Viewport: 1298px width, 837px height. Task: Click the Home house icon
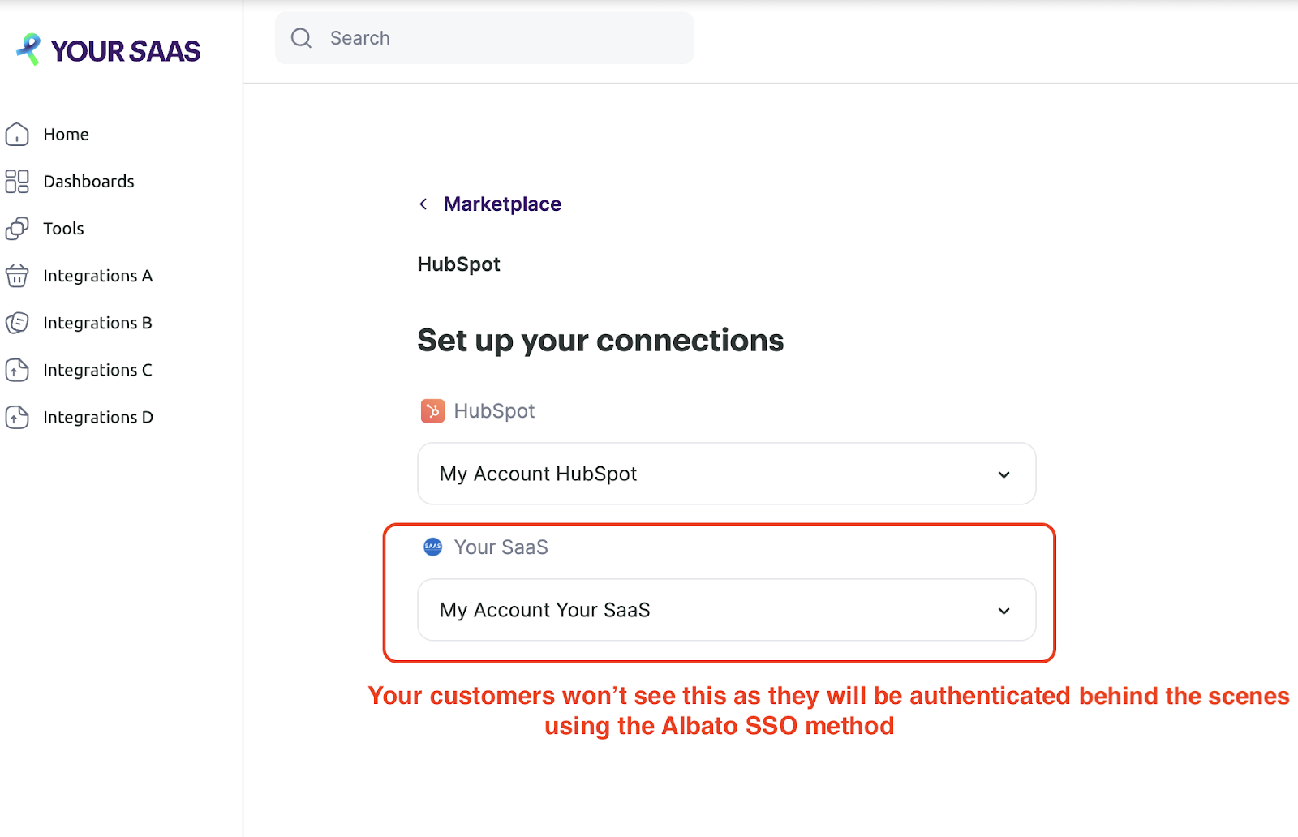(17, 134)
